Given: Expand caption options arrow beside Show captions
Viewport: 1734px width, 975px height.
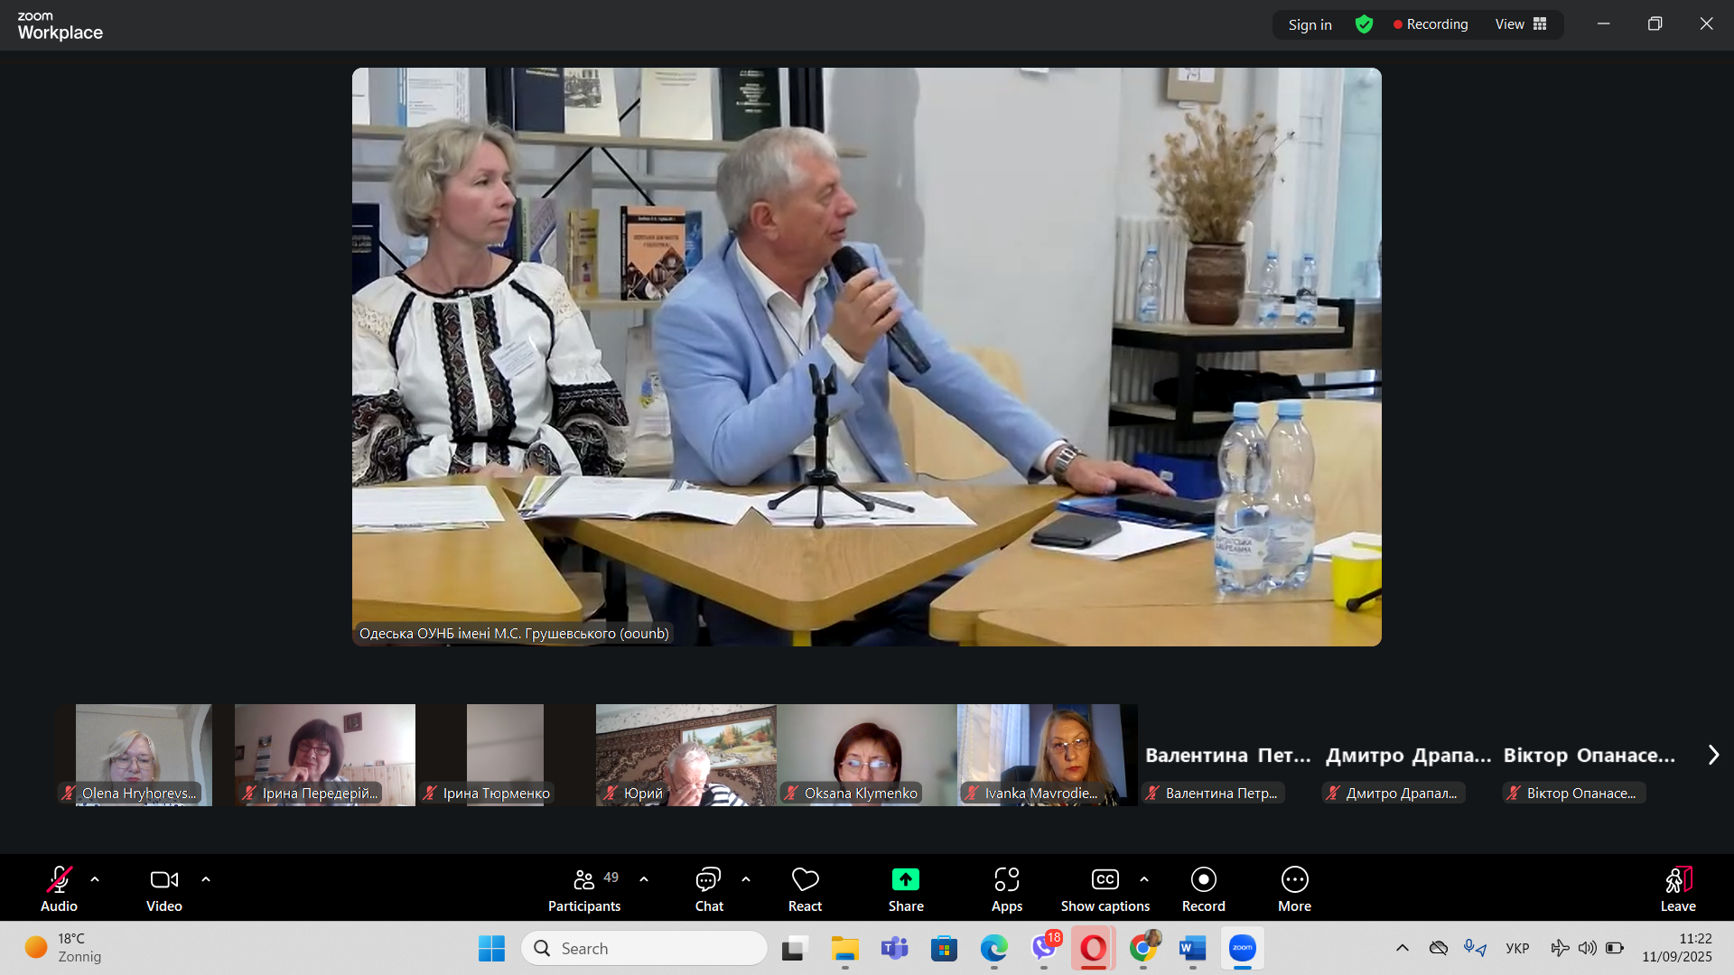Looking at the screenshot, I should [1144, 878].
